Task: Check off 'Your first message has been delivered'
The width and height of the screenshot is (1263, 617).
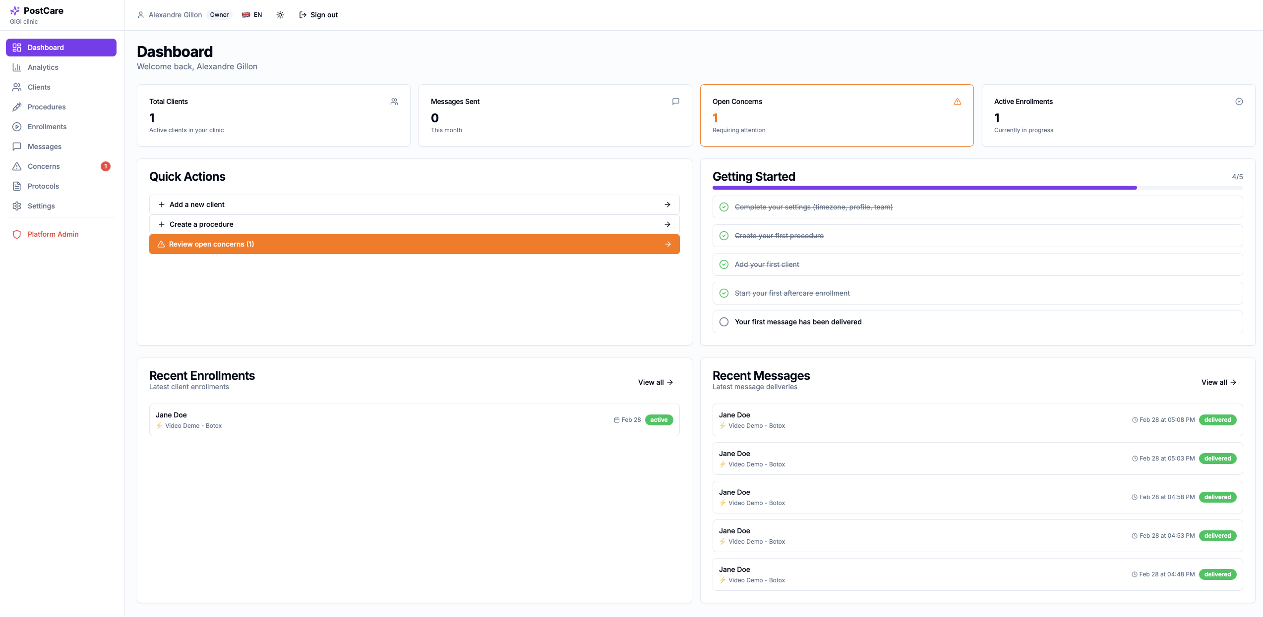Action: [x=723, y=321]
